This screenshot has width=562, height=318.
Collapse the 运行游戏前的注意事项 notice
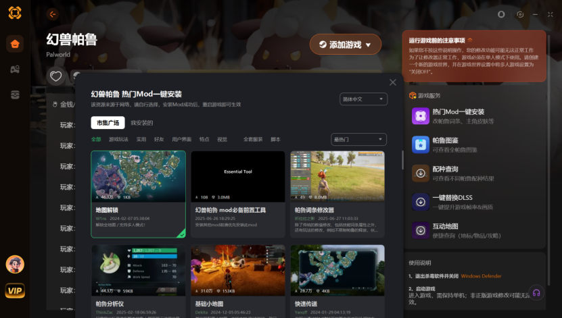[470, 40]
